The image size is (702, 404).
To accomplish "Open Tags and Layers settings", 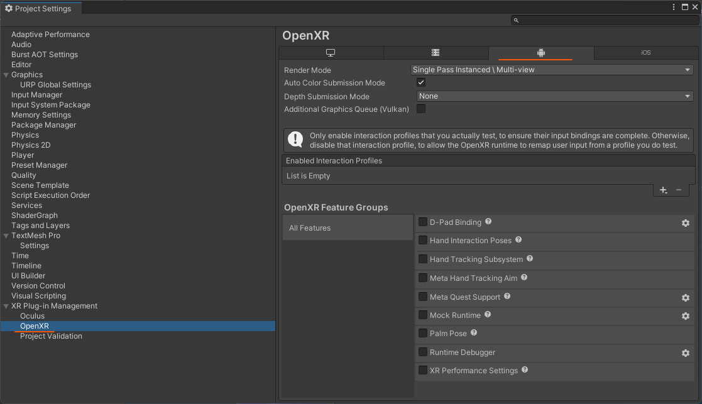I will (40, 226).
